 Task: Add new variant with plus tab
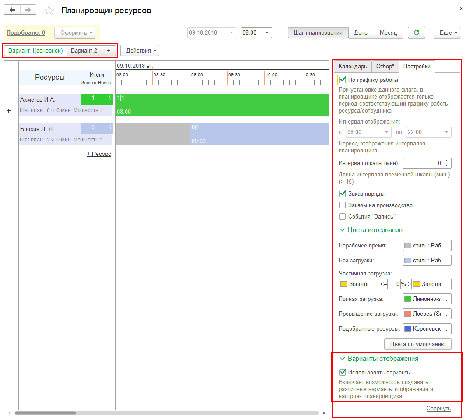(x=109, y=50)
